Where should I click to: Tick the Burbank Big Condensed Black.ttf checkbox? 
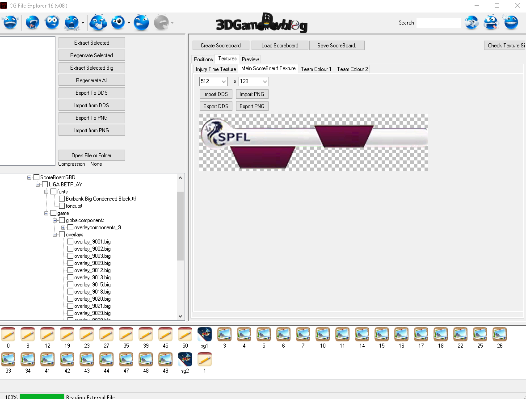coord(62,199)
